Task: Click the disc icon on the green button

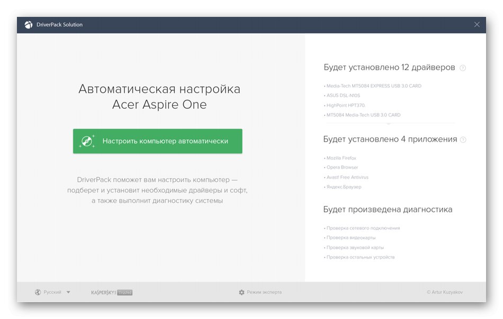Action: (x=87, y=141)
